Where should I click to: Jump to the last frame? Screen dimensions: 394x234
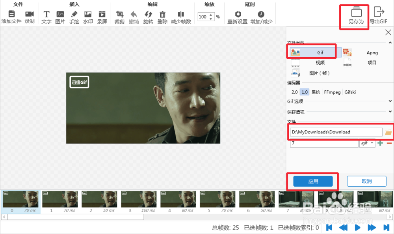[x=386, y=227]
